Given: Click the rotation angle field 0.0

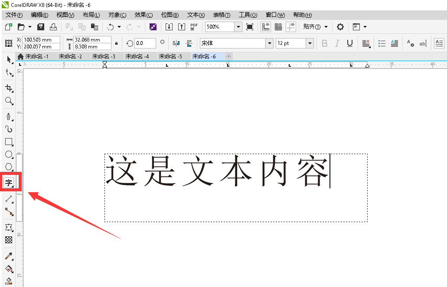Looking at the screenshot, I should click(145, 43).
